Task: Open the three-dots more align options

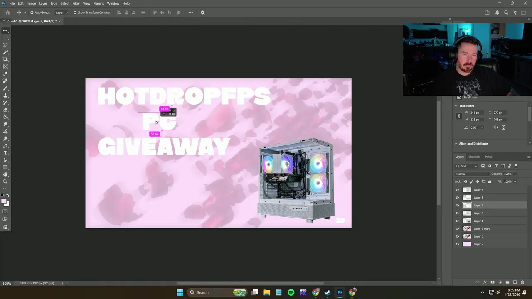Action: [191, 12]
